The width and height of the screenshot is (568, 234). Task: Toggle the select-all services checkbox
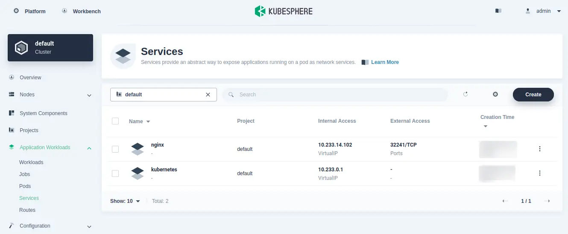click(115, 121)
